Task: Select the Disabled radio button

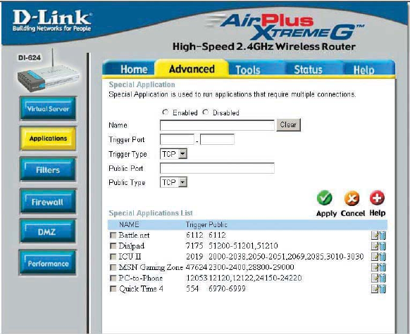Action: (206, 113)
